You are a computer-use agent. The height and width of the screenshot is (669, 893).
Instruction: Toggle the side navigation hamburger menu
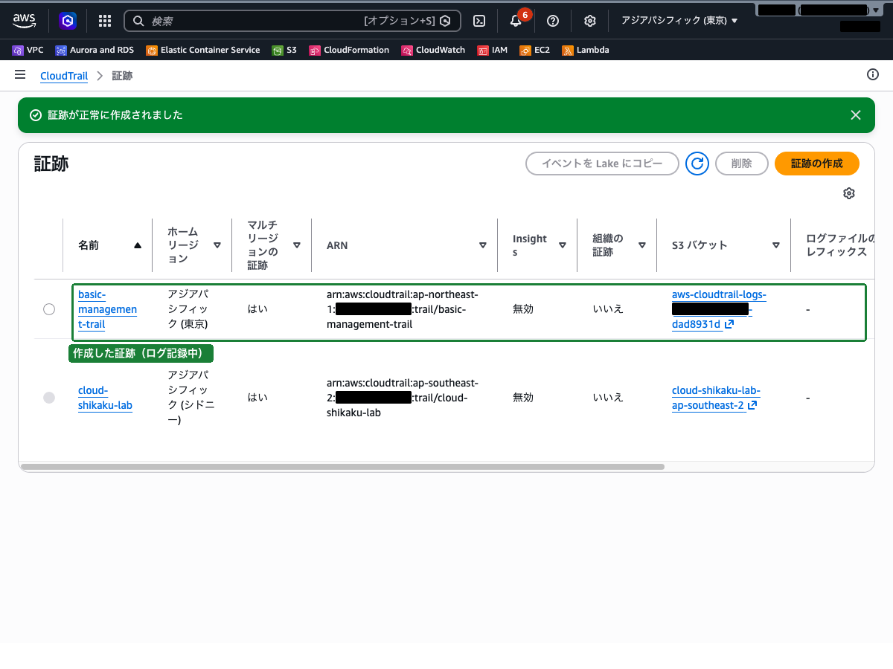pyautogui.click(x=20, y=75)
